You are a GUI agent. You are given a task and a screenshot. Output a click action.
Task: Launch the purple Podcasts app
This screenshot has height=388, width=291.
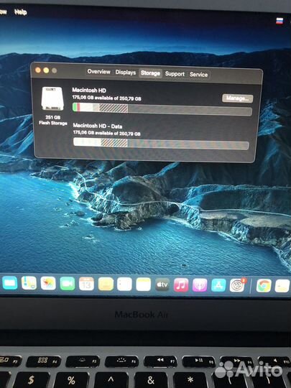coord(200,285)
